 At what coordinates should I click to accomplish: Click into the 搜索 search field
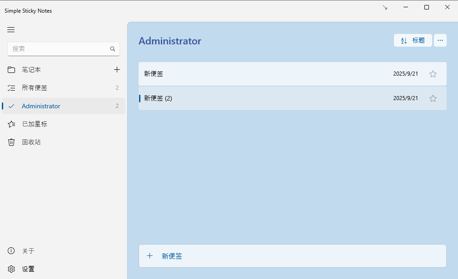59,49
